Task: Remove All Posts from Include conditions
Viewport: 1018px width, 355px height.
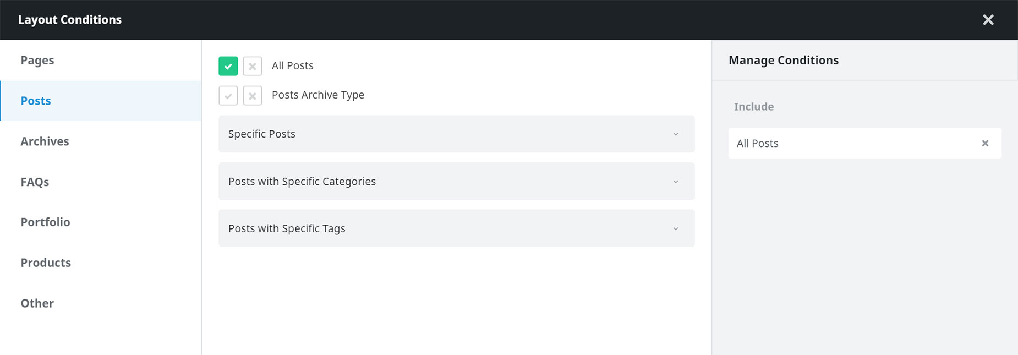Action: tap(985, 143)
